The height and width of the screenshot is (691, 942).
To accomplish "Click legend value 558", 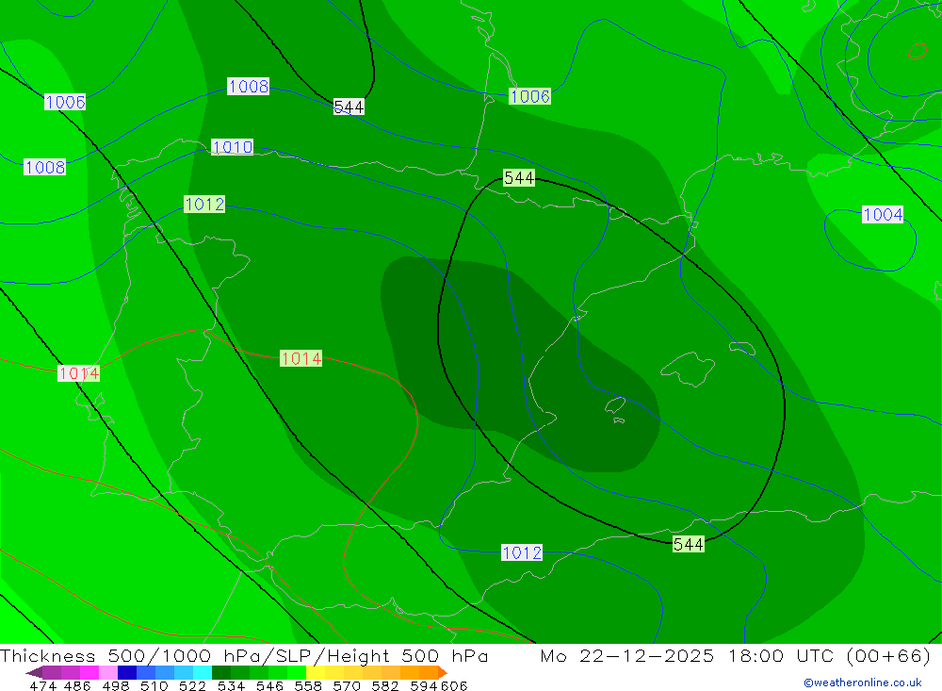I will coord(308,685).
